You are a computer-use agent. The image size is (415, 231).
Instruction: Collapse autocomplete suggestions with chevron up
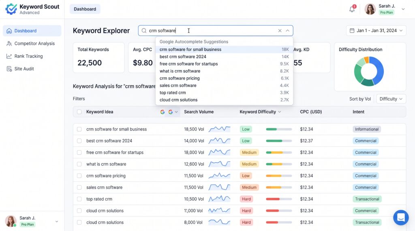click(x=287, y=31)
